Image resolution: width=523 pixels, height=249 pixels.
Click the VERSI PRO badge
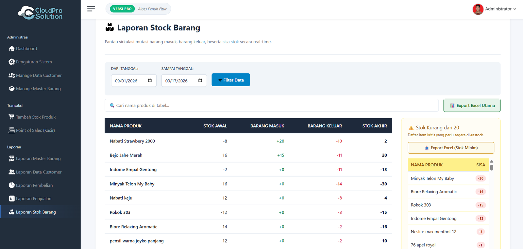(x=122, y=9)
